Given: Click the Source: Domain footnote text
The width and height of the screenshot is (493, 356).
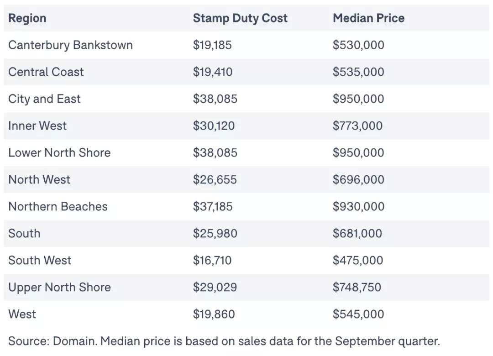Looking at the screenshot, I should tap(224, 341).
